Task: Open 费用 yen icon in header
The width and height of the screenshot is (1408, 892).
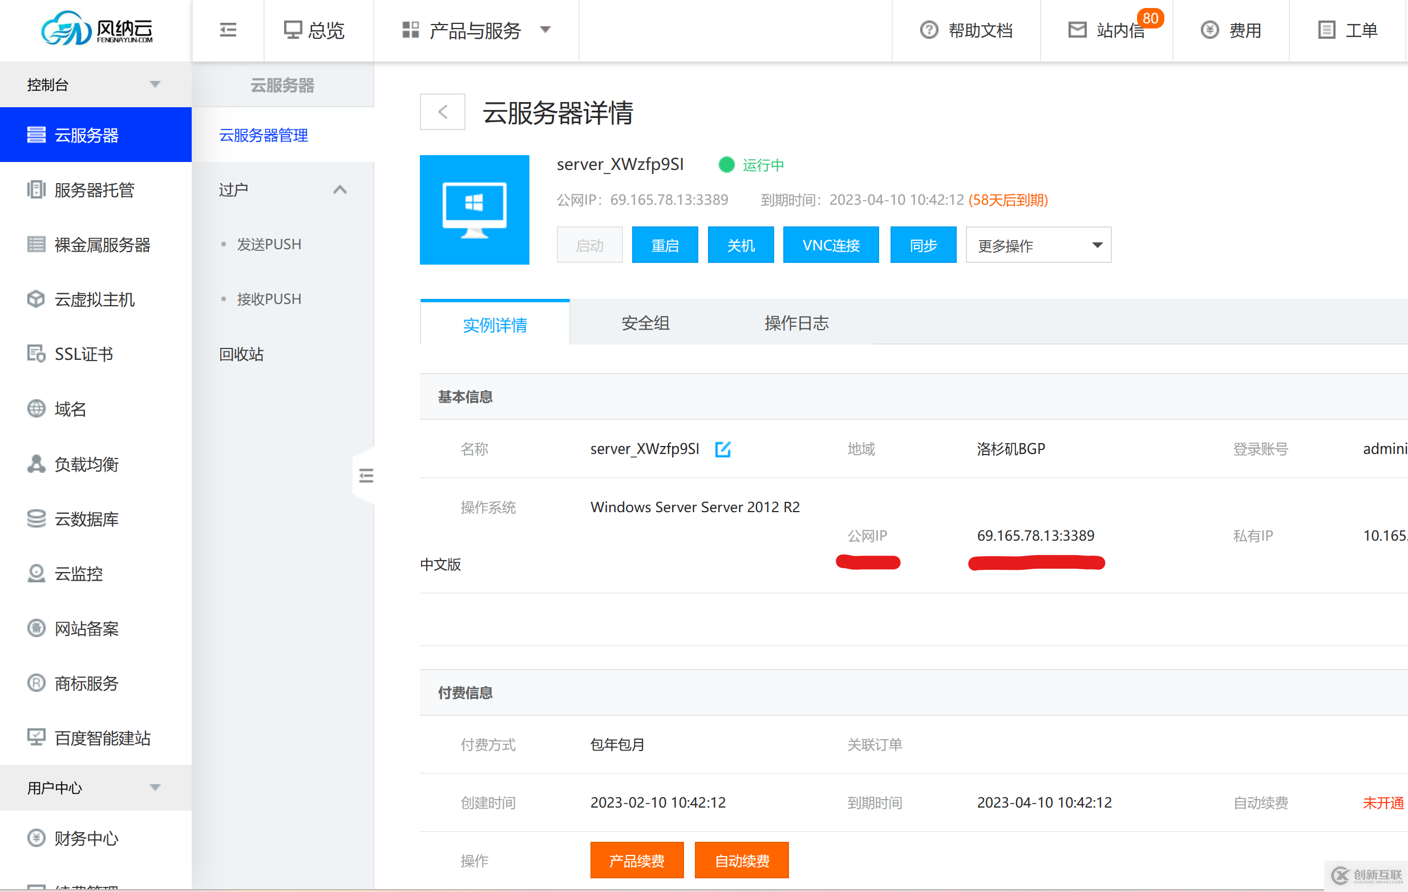Action: pyautogui.click(x=1209, y=30)
